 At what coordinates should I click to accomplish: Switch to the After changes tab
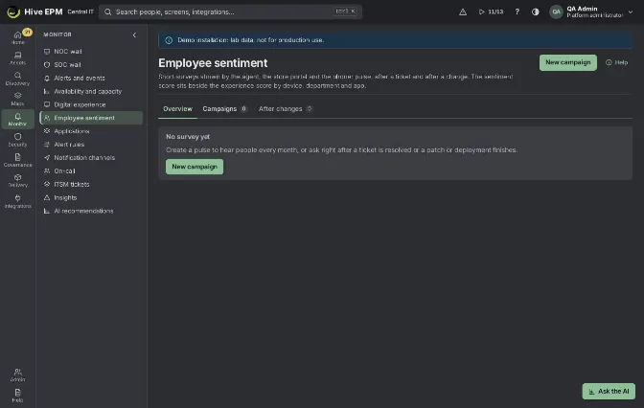(x=286, y=109)
